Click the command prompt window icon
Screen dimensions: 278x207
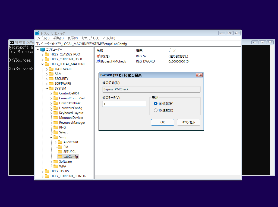(x=12, y=42)
